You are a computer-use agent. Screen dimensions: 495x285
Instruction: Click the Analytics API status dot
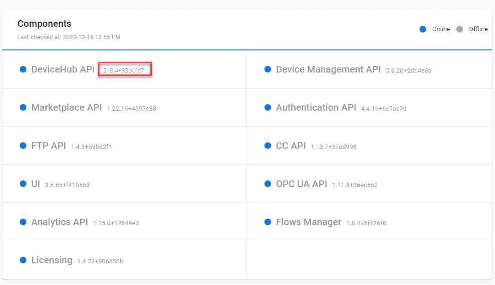23,222
